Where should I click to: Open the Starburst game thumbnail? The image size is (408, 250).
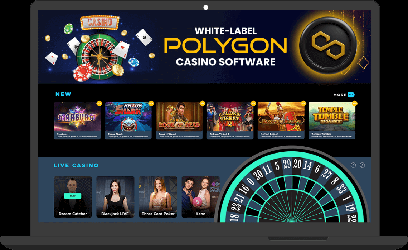(x=77, y=121)
